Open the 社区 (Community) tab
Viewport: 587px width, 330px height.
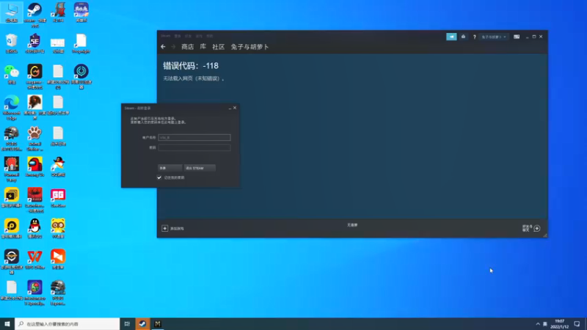point(218,47)
